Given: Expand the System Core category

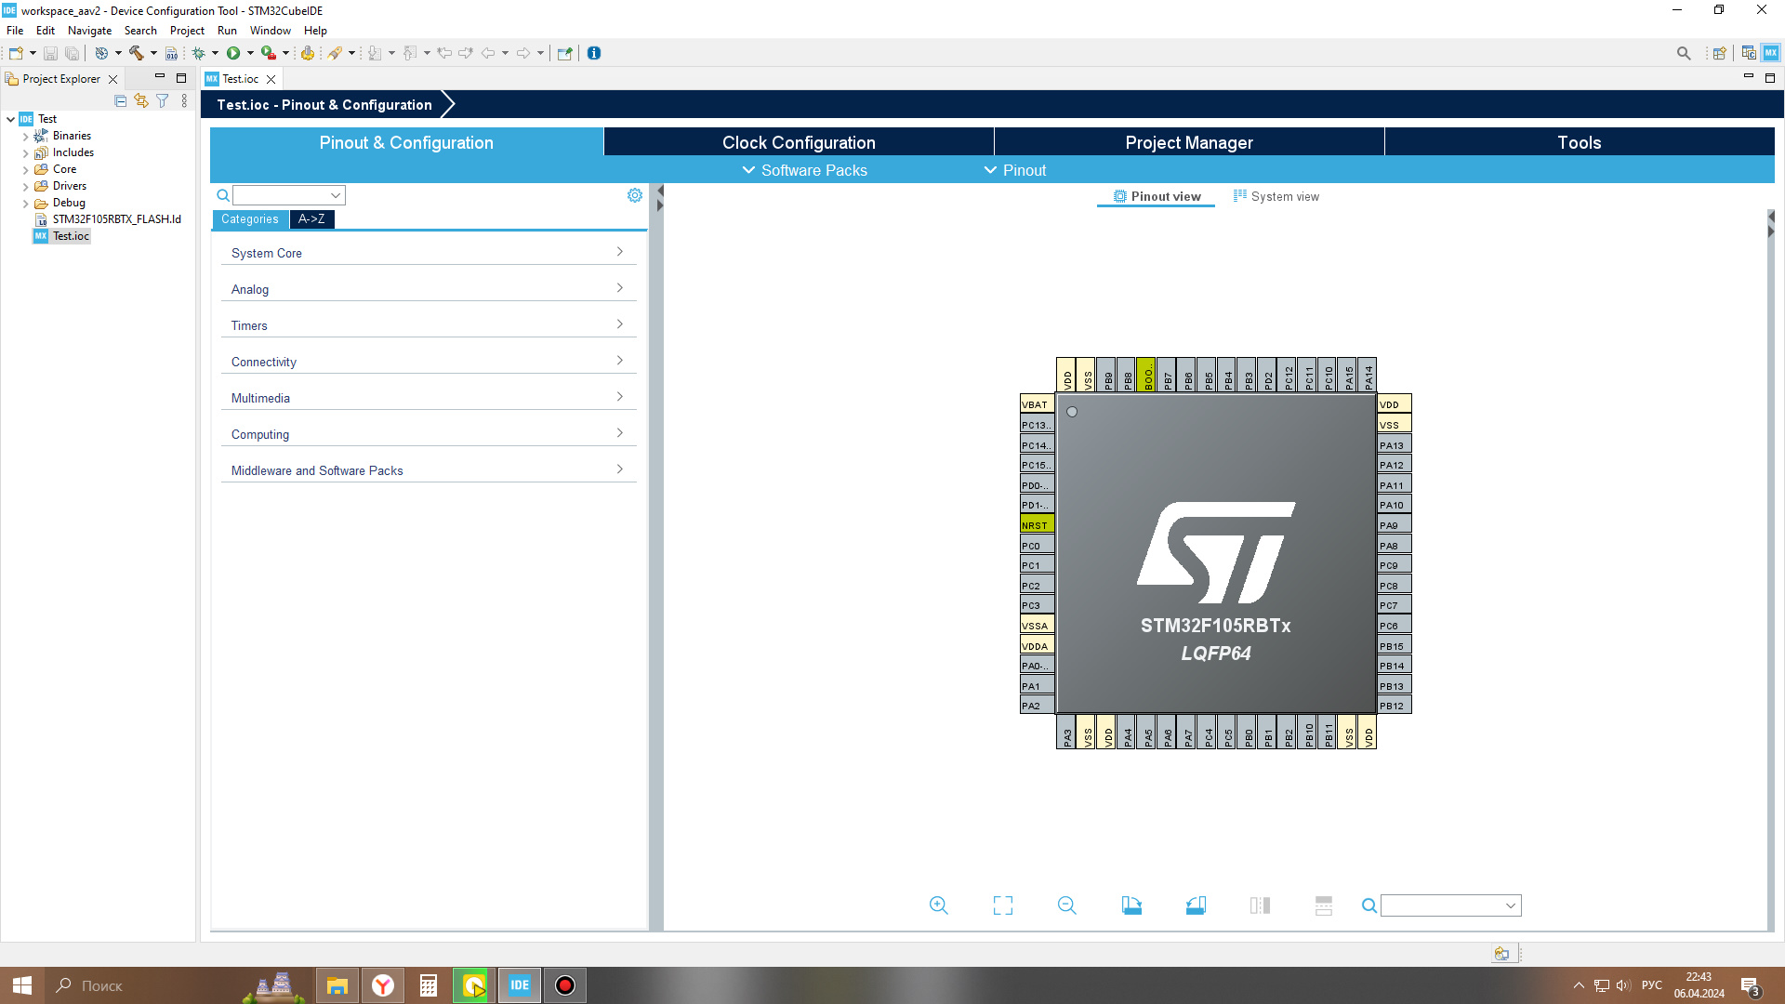Looking at the screenshot, I should (x=429, y=253).
